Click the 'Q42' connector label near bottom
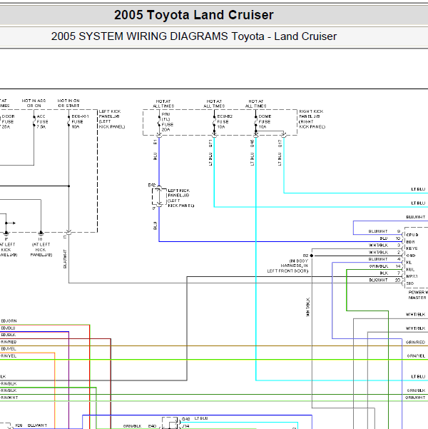Image resolution: width=428 pixels, height=429 pixels. (185, 419)
